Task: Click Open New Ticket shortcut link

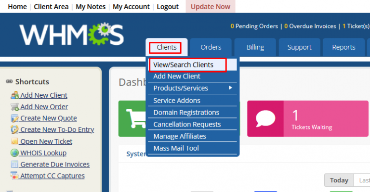Action: tap(46, 141)
